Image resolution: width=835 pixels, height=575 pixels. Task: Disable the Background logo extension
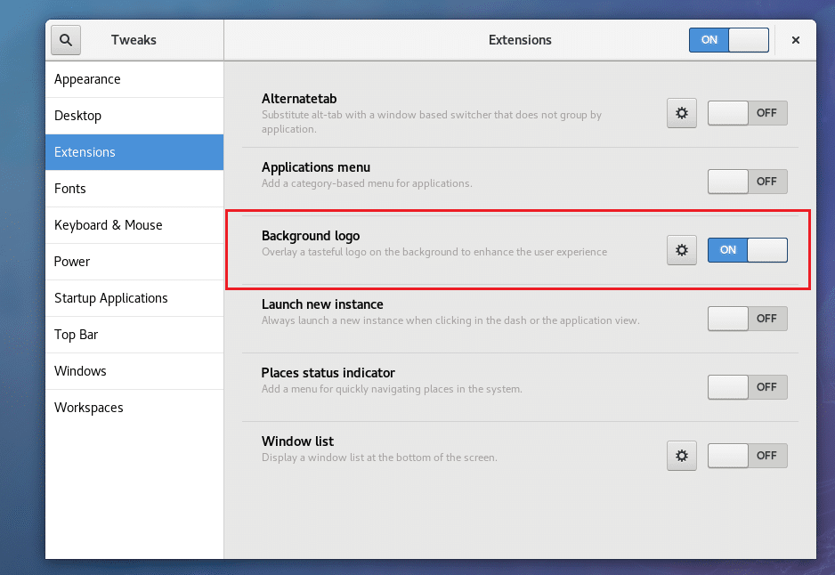coord(747,250)
